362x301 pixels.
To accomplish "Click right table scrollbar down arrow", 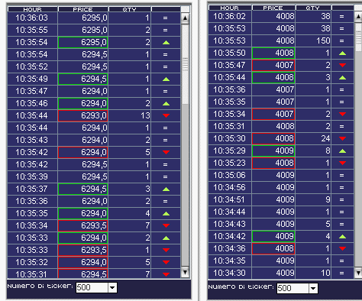I will (358, 273).
